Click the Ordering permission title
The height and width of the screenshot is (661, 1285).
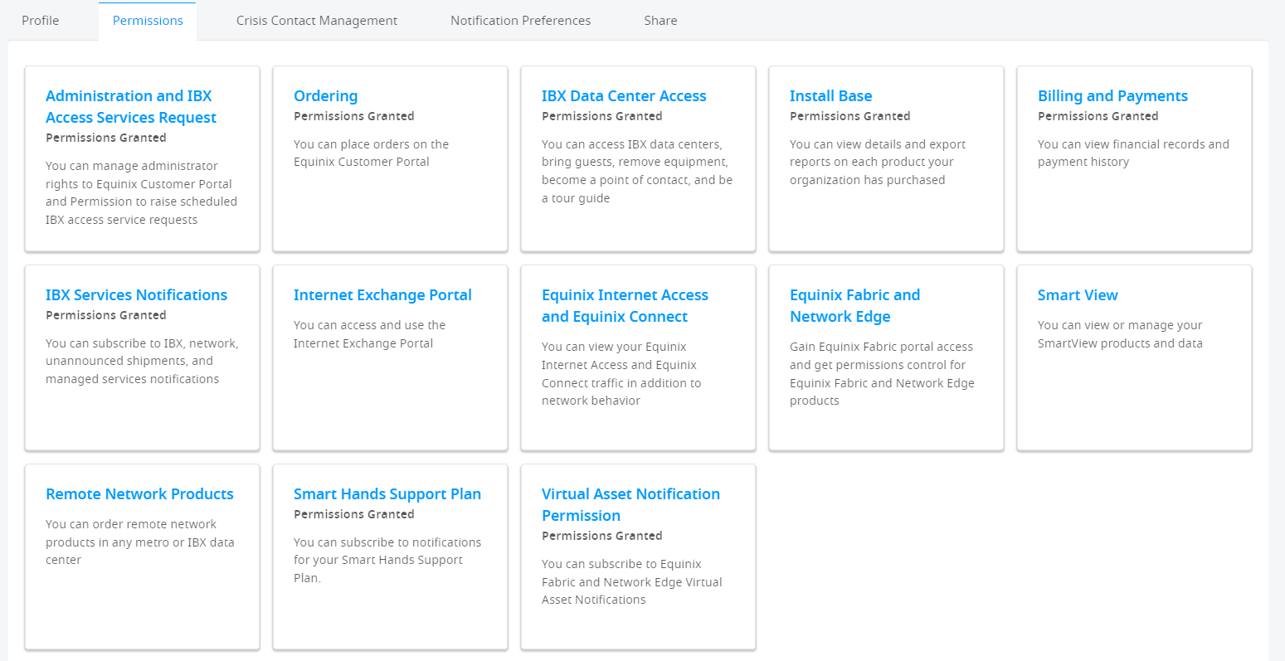[325, 96]
